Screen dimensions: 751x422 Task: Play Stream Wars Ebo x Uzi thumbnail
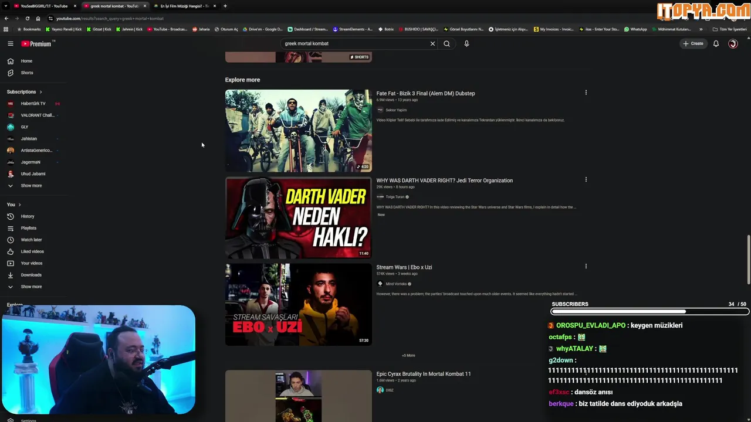pos(298,304)
